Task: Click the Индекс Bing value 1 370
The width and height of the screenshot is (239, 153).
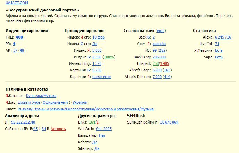Action: pos(97,63)
